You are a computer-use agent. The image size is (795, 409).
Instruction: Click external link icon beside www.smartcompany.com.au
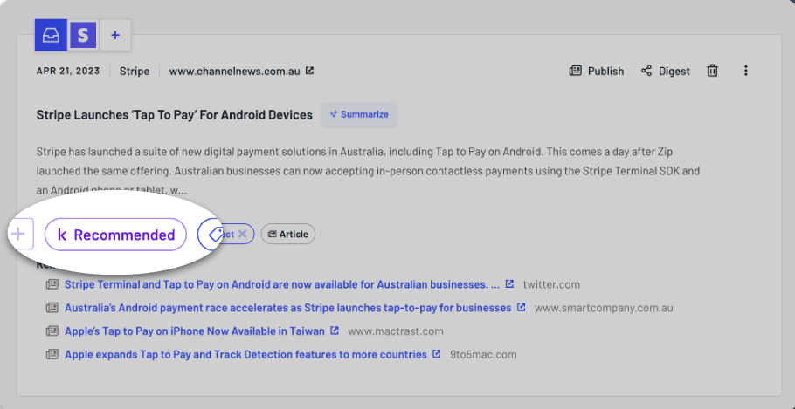tap(521, 307)
